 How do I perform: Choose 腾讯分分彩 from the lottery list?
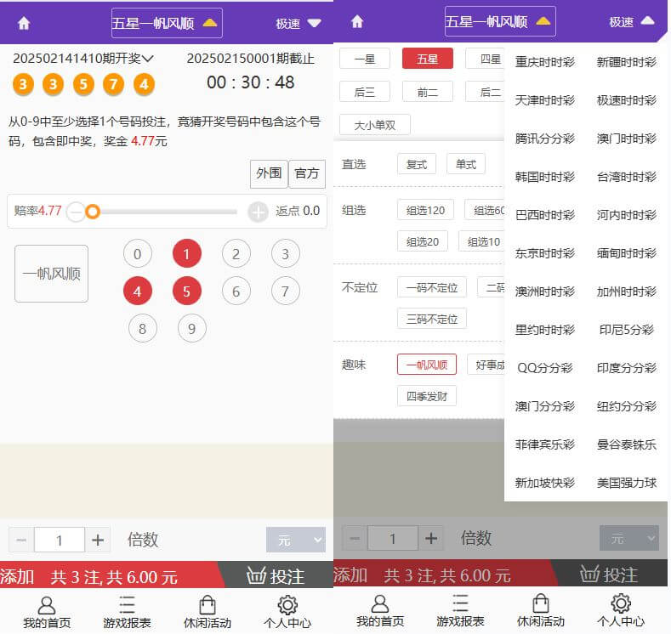(x=545, y=139)
